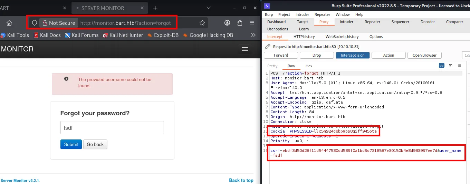Open the extensions puzzle icon

click(240, 23)
